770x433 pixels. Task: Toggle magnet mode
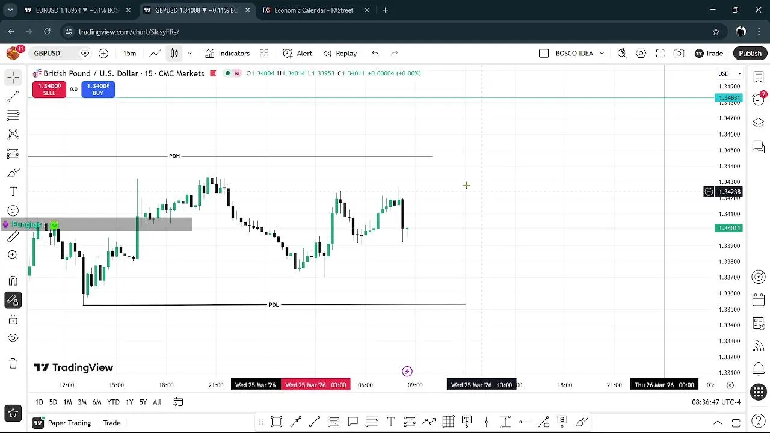13,281
